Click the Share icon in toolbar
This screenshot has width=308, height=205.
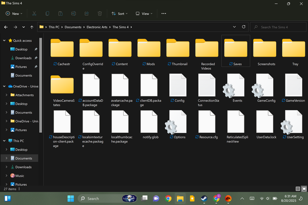(x=87, y=13)
